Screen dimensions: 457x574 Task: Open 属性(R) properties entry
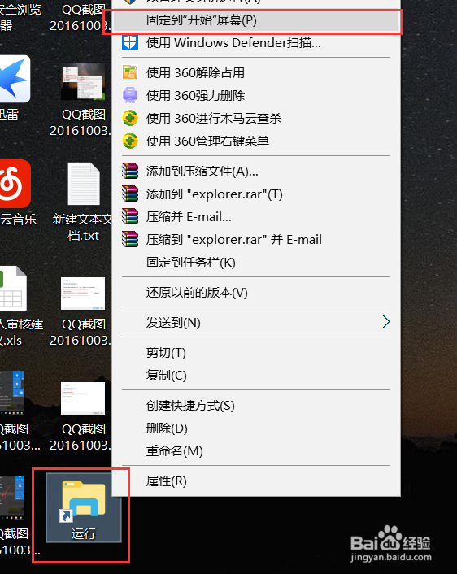pos(256,481)
